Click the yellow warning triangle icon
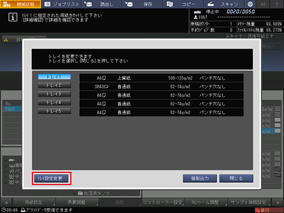Viewport: 284px width, 213px height. pyautogui.click(x=6, y=40)
